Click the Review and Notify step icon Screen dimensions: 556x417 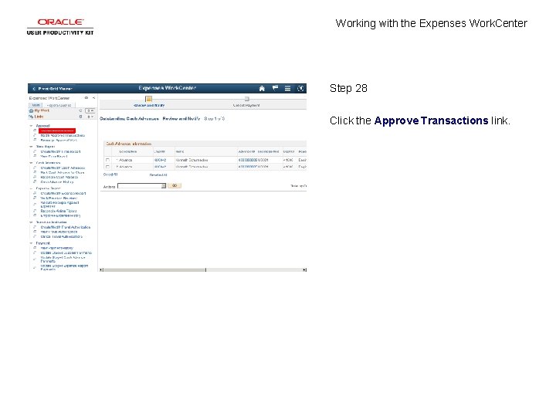pos(149,99)
